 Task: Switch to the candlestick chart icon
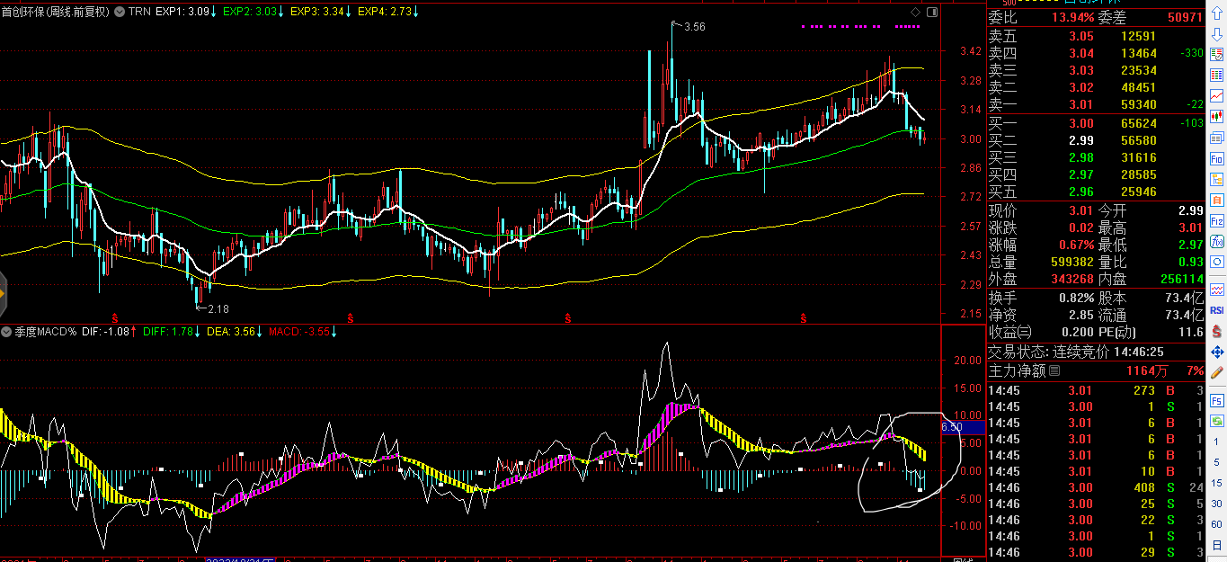1217,116
